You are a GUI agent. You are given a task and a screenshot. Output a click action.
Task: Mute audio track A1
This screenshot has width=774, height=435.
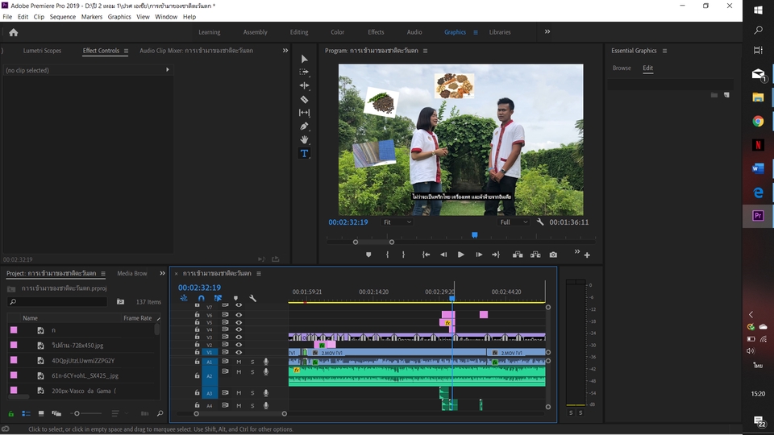coord(239,362)
